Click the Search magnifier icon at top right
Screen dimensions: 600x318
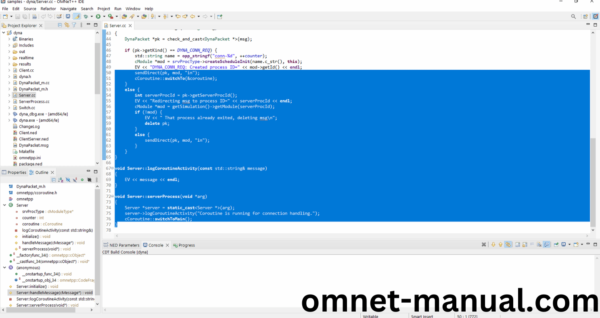573,17
